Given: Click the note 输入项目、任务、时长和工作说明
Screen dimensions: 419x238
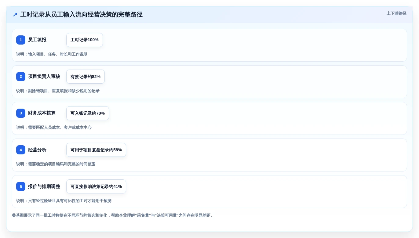Looking at the screenshot, I should click(52, 54).
